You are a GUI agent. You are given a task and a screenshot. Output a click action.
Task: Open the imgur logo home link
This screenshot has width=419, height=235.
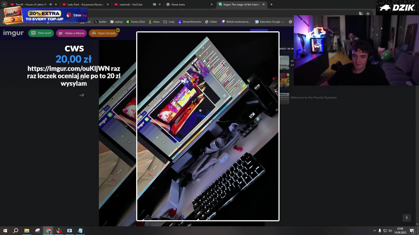[x=13, y=33]
